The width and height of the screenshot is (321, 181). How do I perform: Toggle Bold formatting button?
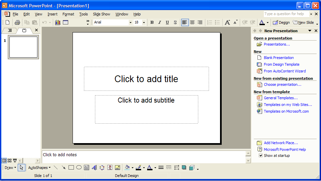click(x=152, y=22)
